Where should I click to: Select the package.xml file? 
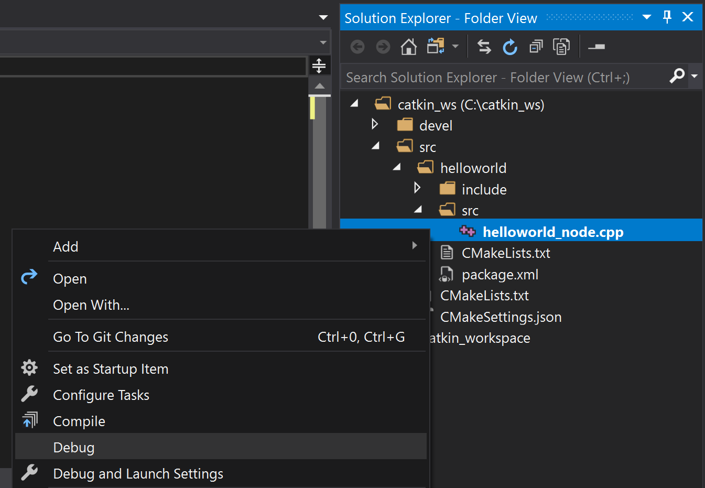tap(500, 275)
